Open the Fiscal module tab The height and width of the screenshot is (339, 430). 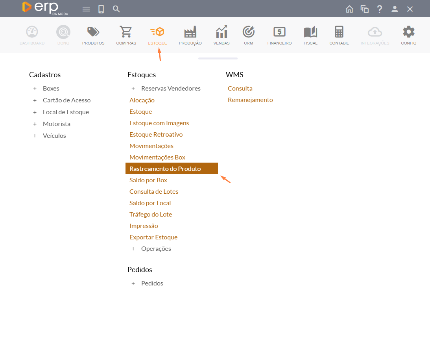point(310,35)
